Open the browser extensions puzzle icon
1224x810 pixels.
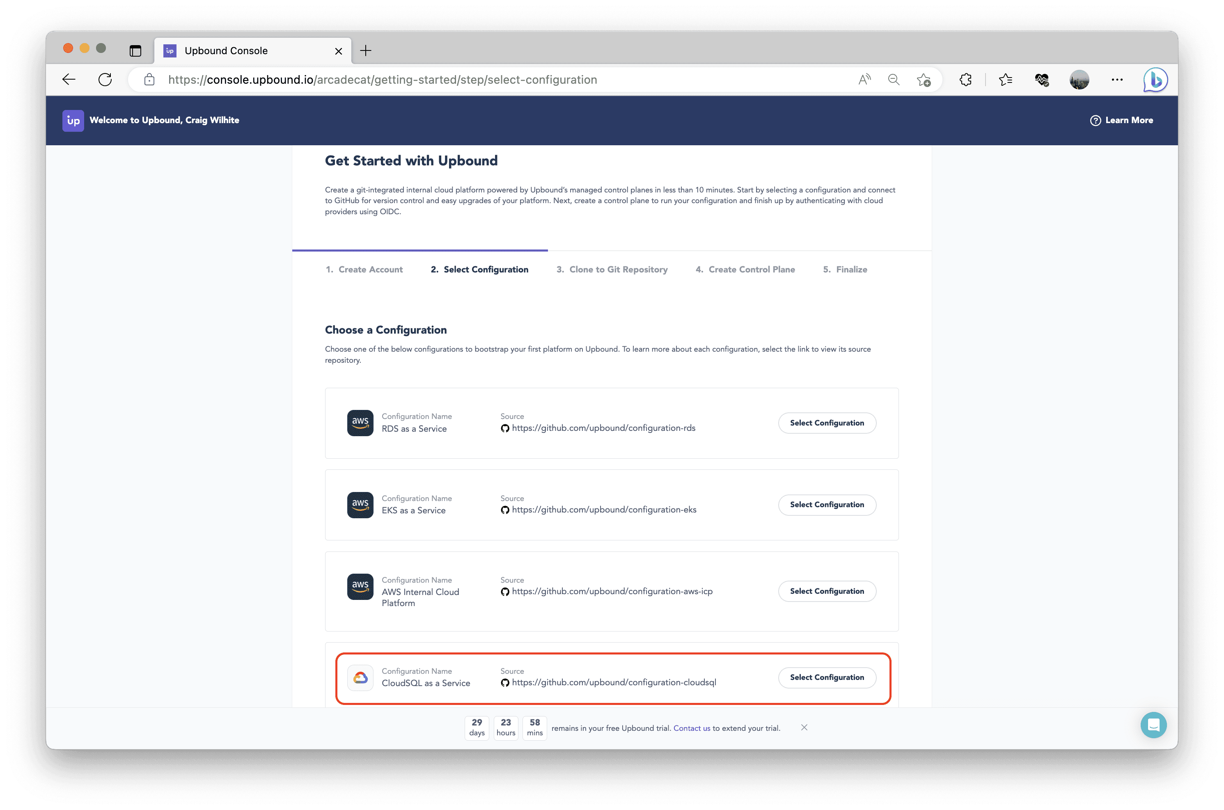point(965,80)
